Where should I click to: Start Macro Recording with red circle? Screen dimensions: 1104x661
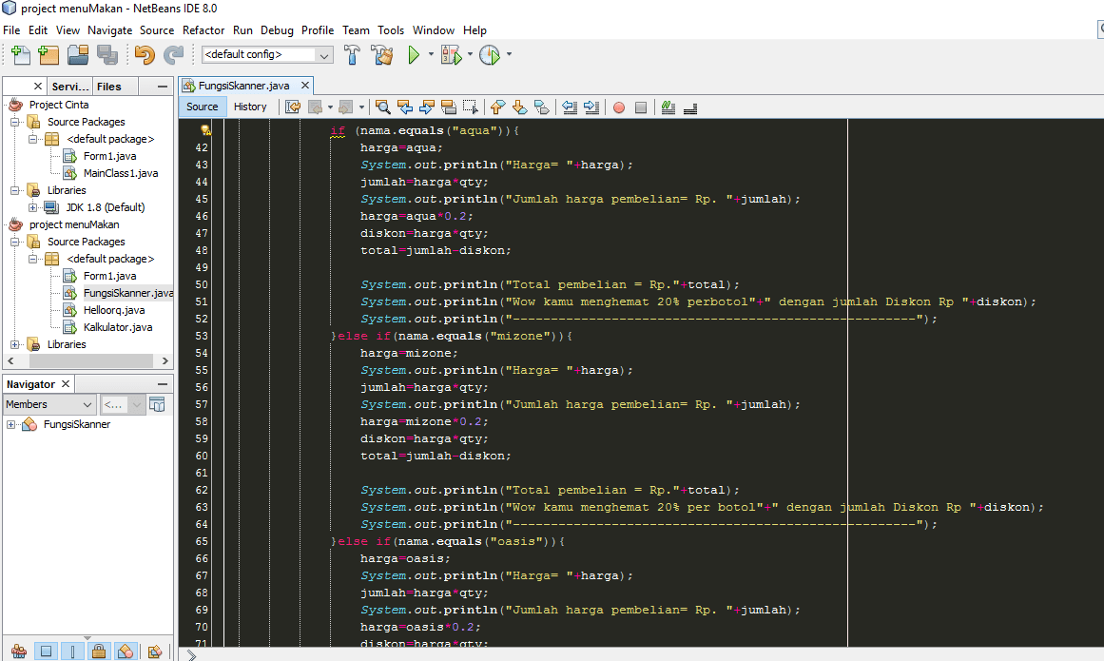619,107
